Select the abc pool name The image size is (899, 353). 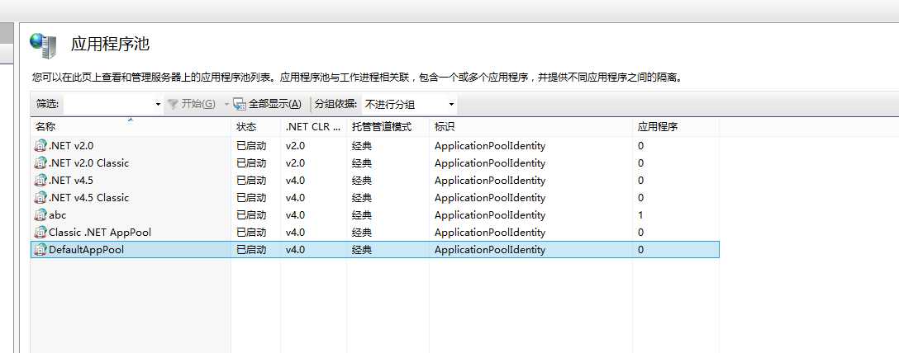[57, 215]
